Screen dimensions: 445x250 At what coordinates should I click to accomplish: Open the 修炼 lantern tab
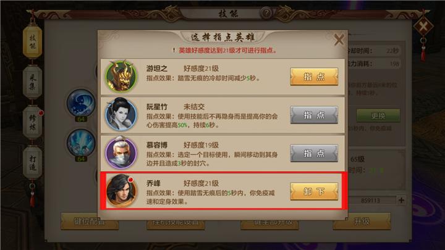32,122
